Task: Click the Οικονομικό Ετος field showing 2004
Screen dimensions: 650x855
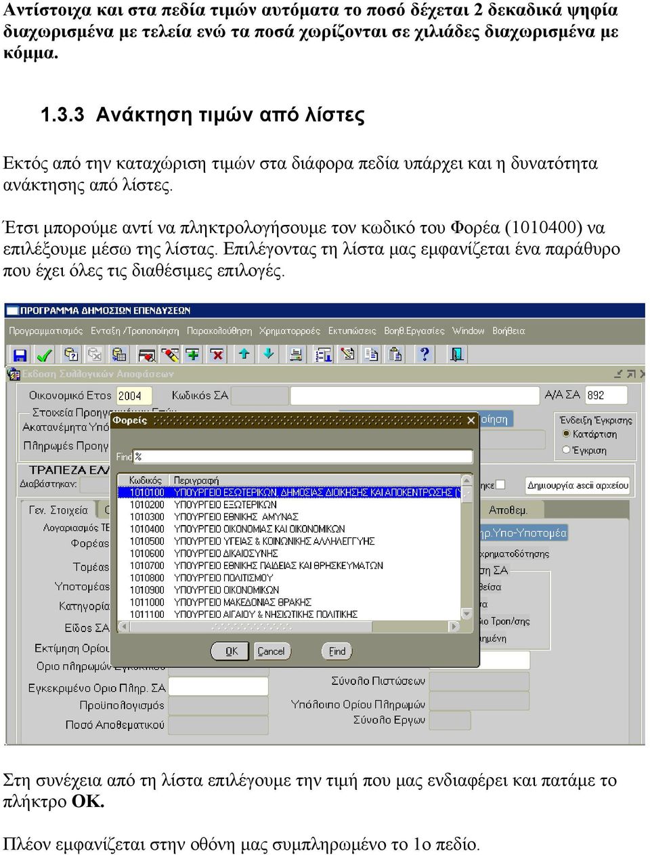Action: click(x=134, y=396)
